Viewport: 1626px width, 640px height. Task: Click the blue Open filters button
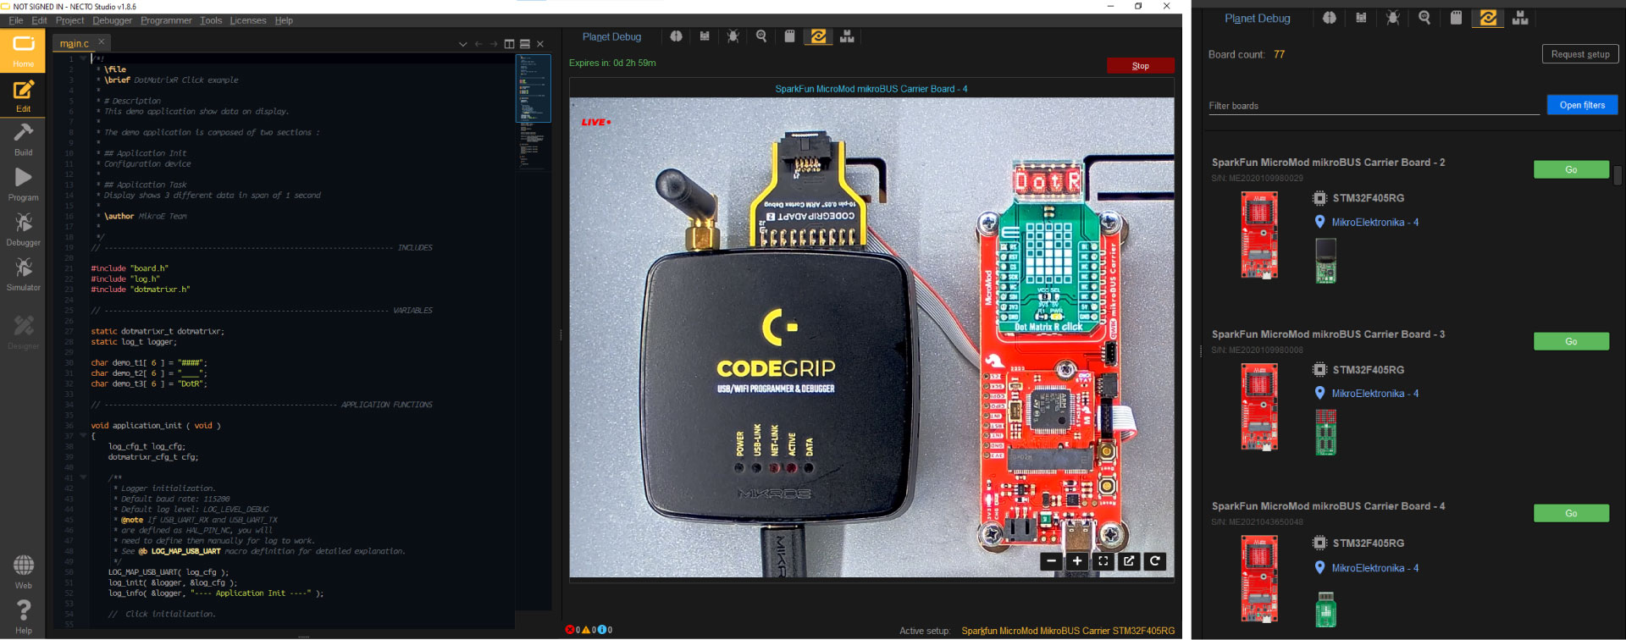click(1582, 105)
